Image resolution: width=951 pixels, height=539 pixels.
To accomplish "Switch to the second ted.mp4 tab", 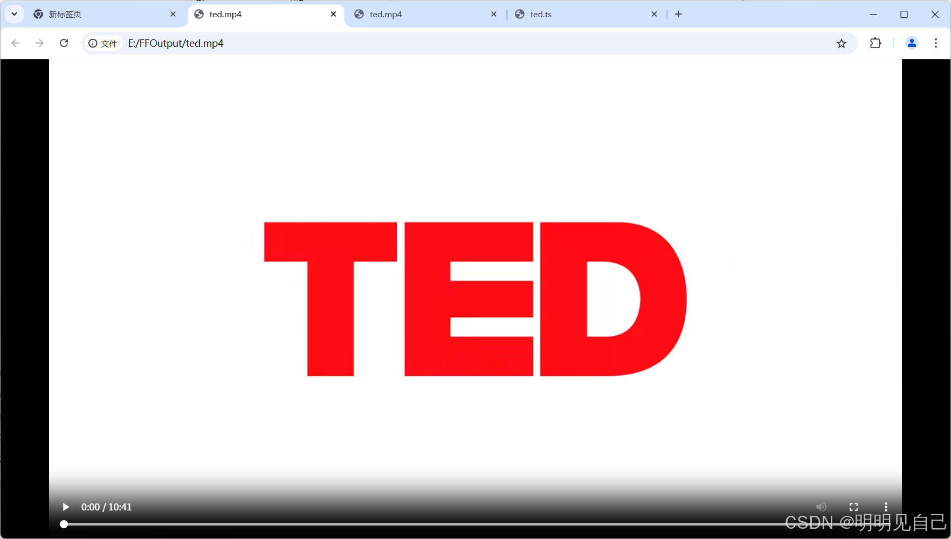I will [x=426, y=15].
